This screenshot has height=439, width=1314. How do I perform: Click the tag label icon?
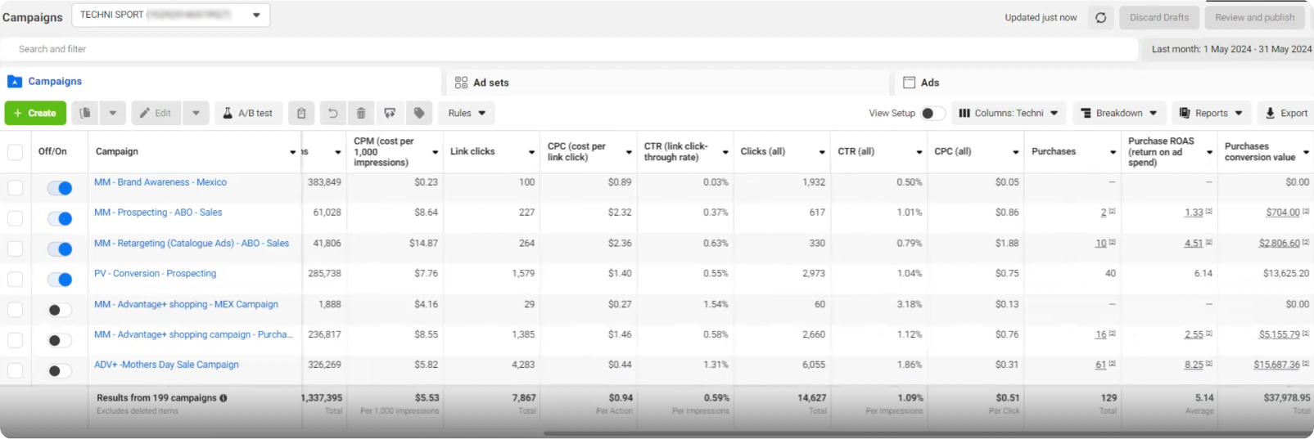click(x=419, y=114)
